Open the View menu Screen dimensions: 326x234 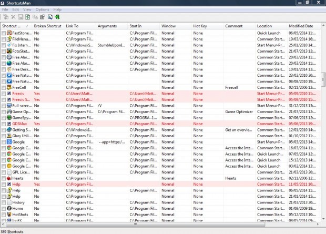click(27, 9)
